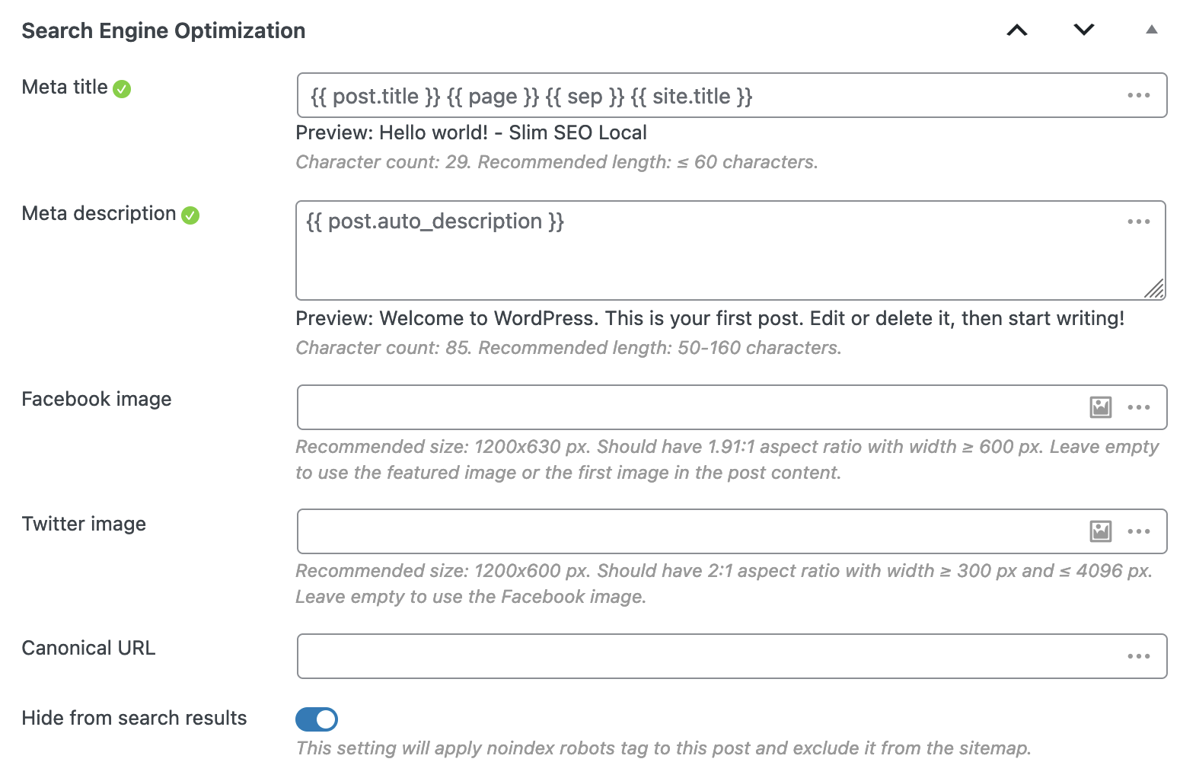Grab the Meta description resize handle
Image resolution: width=1180 pixels, height=778 pixels.
click(1154, 289)
